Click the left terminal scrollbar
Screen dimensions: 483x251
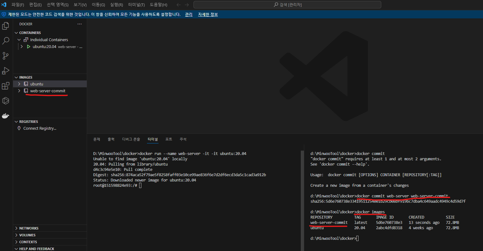coord(302,200)
